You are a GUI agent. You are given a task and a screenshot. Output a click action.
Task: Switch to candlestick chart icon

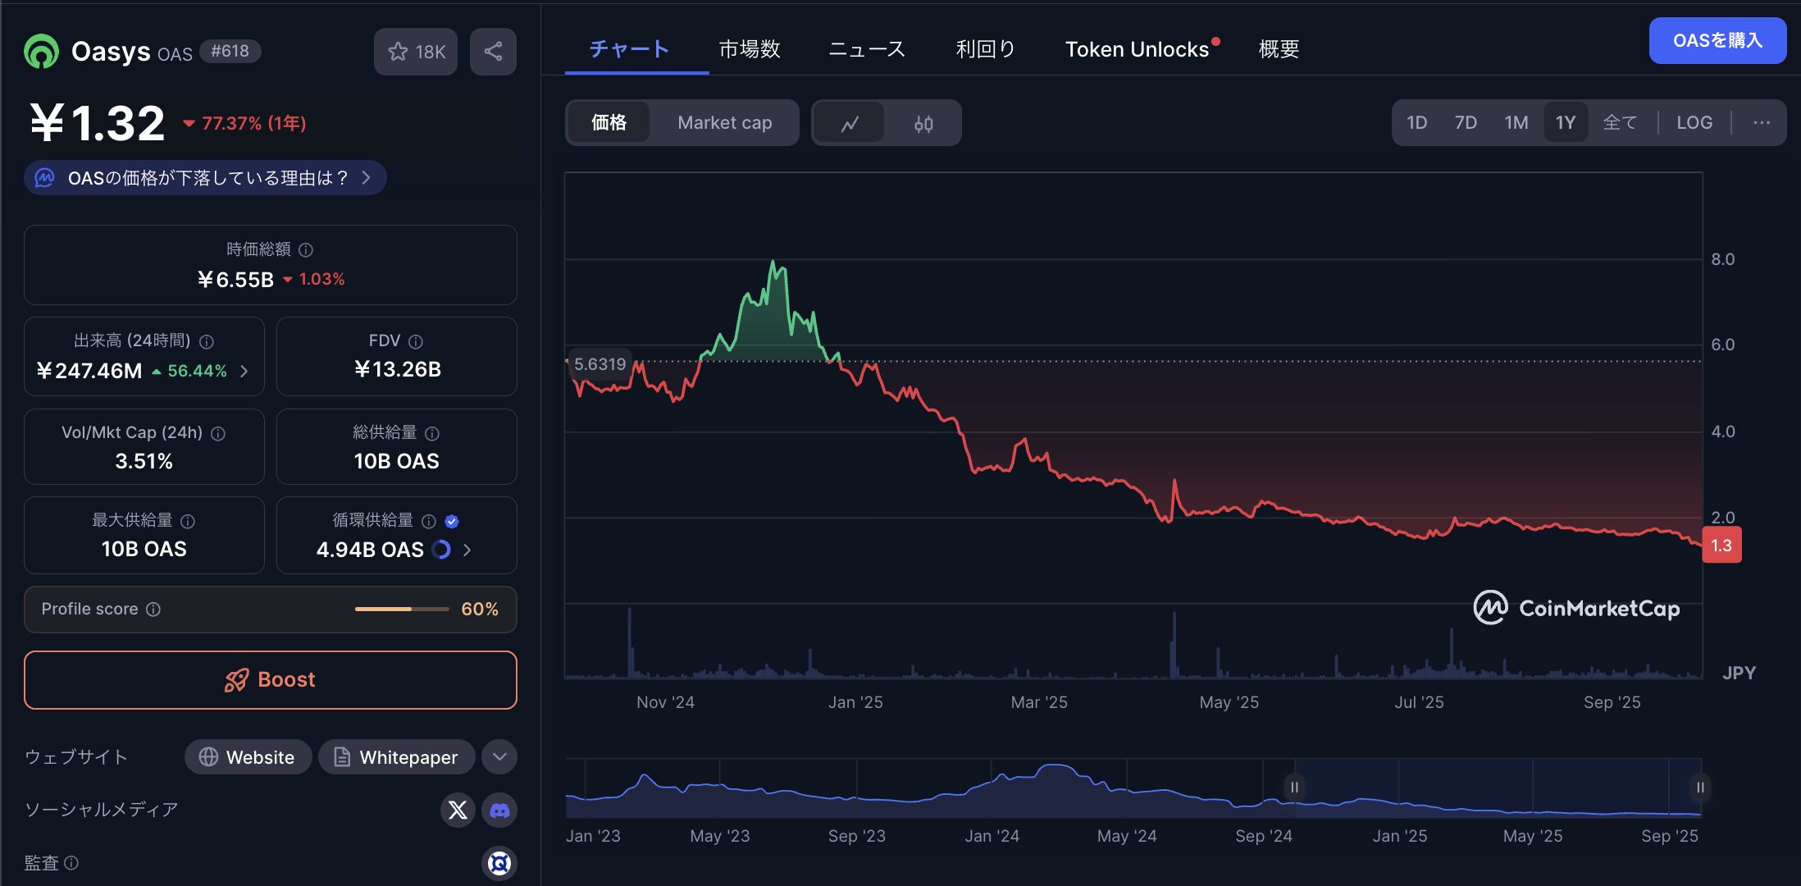click(923, 123)
